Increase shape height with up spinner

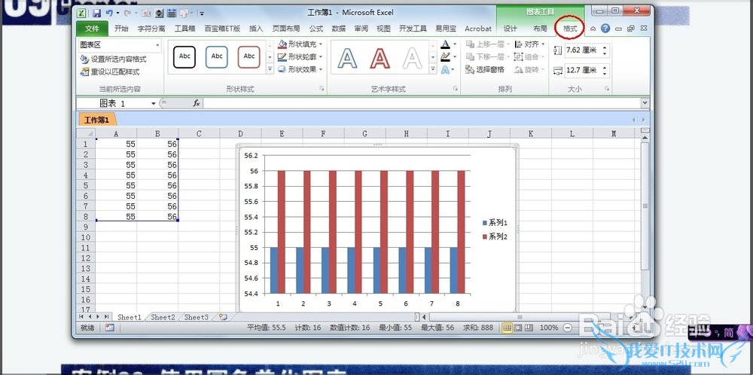[x=605, y=47]
